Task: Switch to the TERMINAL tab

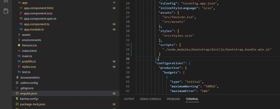Action: (192, 99)
